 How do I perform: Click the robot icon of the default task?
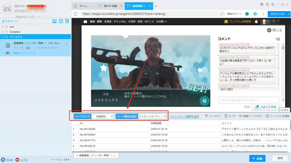pos(8,45)
